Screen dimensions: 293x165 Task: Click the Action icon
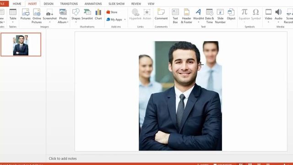click(x=147, y=14)
